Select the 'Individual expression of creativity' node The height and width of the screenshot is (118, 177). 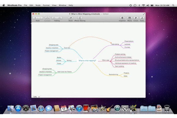[x=125, y=63]
